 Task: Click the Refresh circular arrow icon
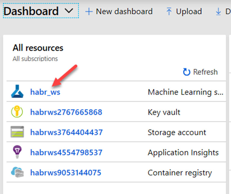(x=186, y=72)
